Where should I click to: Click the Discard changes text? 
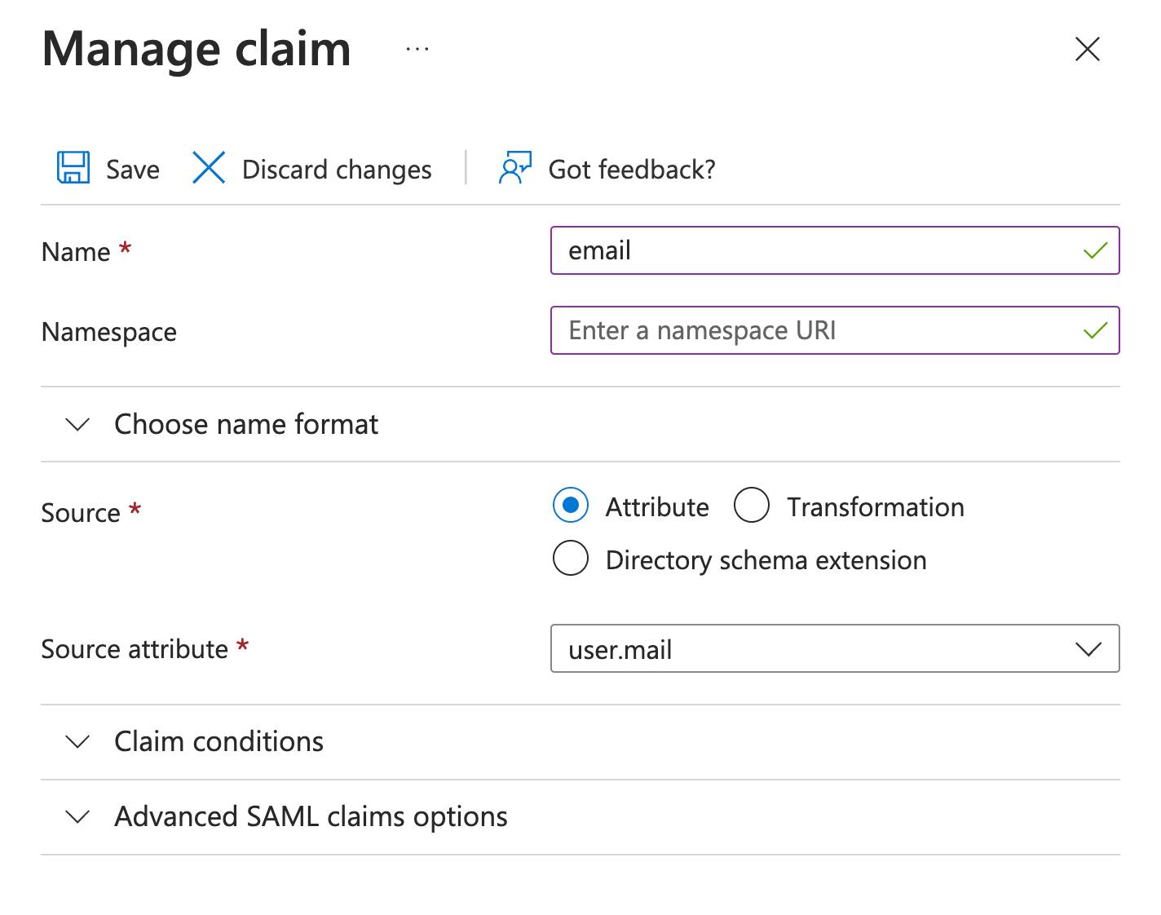coord(337,170)
